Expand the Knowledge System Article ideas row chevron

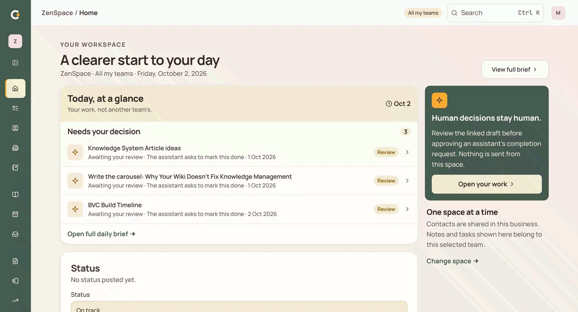point(407,152)
